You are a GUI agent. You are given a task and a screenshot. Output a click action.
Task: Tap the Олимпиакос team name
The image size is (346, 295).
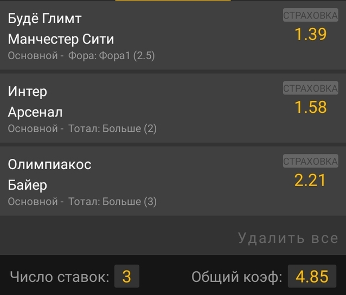coord(50,164)
